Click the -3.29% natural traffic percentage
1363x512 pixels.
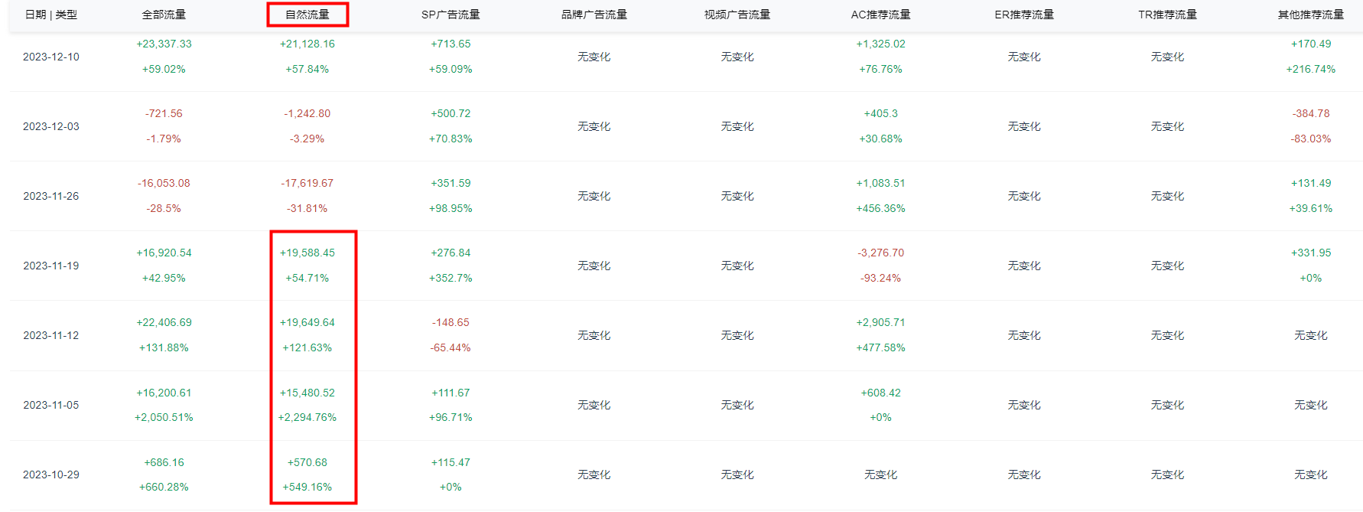[307, 139]
